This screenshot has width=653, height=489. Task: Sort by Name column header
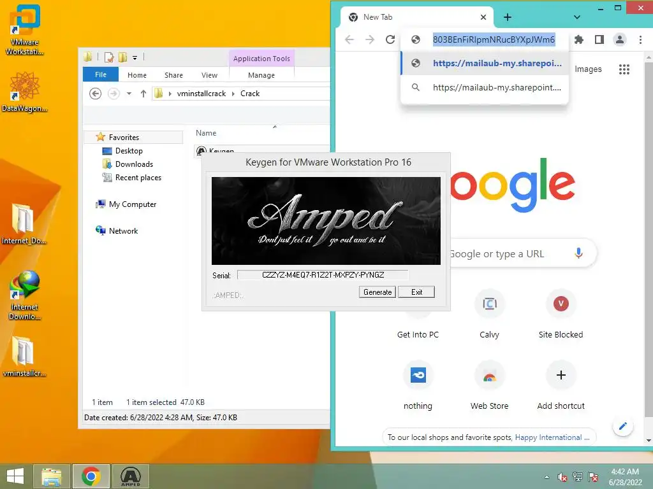click(x=206, y=133)
